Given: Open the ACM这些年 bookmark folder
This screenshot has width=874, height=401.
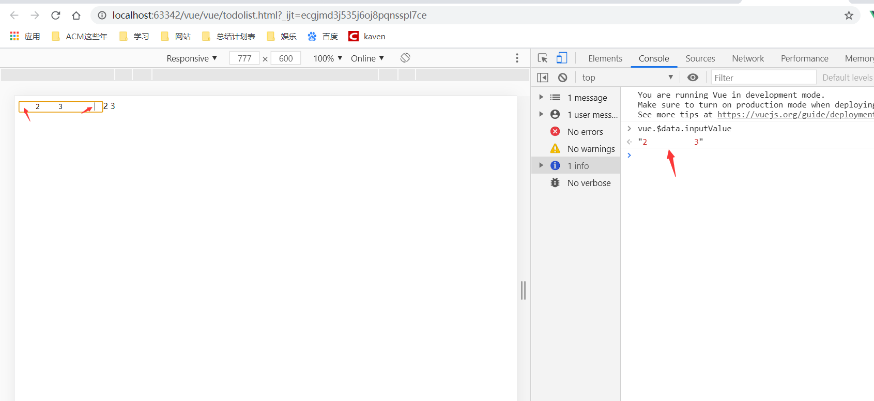Looking at the screenshot, I should click(x=80, y=36).
